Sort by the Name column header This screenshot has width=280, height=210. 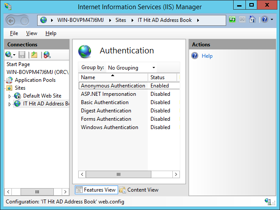[113, 77]
